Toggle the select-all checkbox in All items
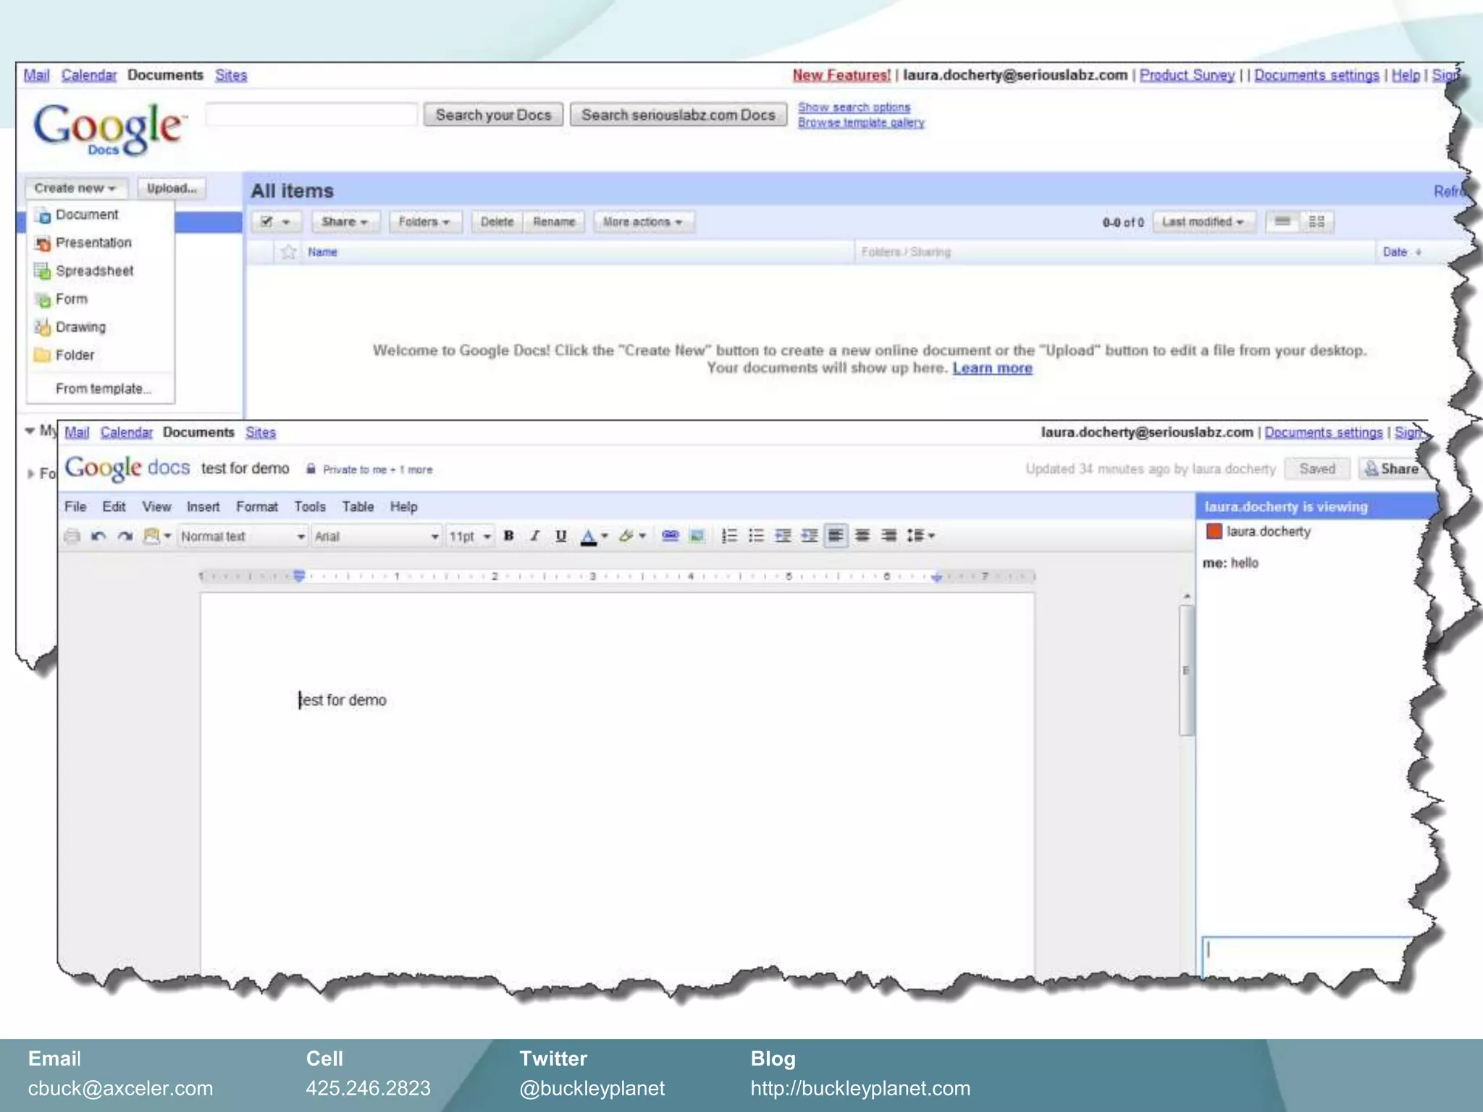Viewport: 1483px width, 1112px height. [267, 222]
